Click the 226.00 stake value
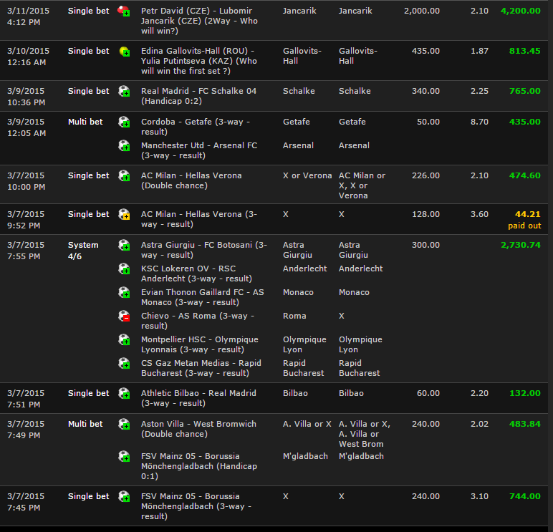Screen dimensions: 553x532 click(425, 175)
